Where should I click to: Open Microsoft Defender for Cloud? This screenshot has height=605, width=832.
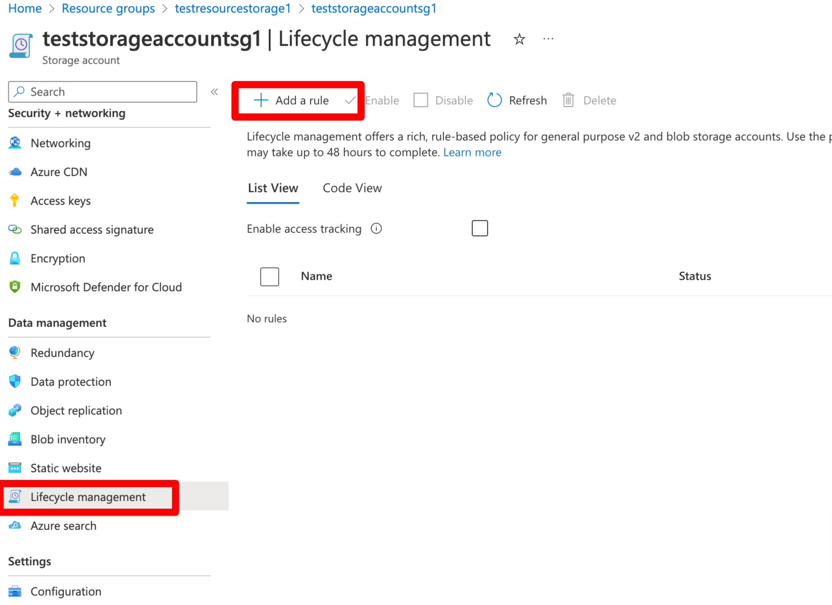106,287
